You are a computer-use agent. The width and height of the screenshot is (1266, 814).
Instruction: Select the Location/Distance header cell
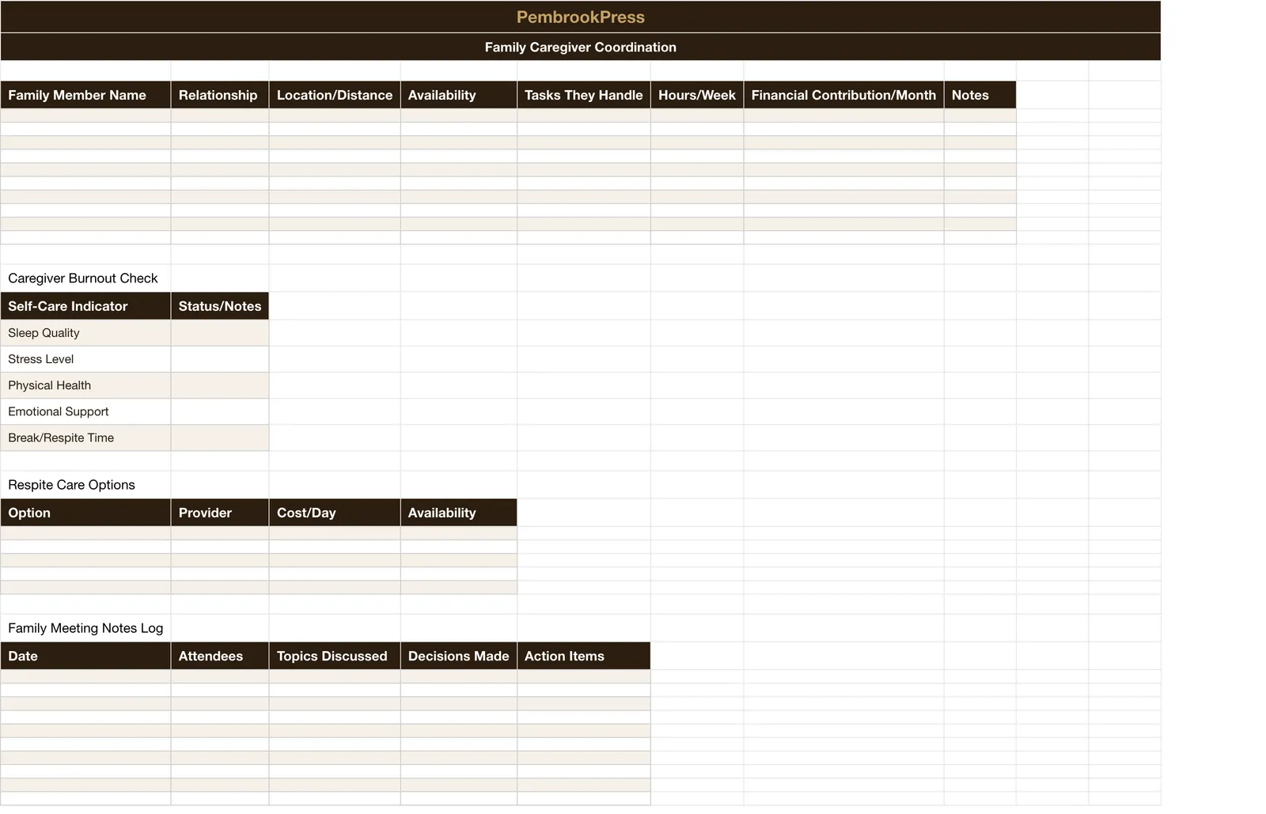coord(335,95)
